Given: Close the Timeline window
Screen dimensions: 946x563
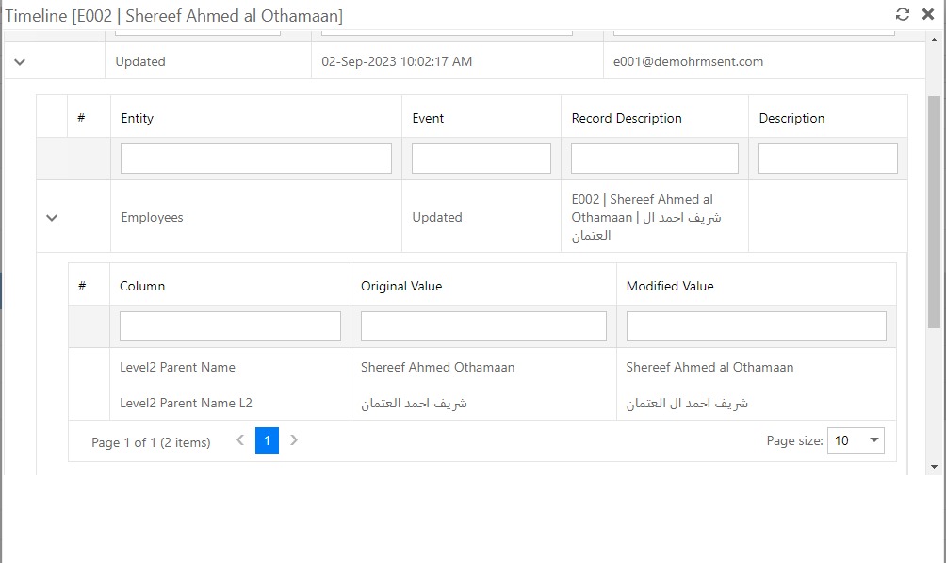Looking at the screenshot, I should pyautogui.click(x=929, y=14).
